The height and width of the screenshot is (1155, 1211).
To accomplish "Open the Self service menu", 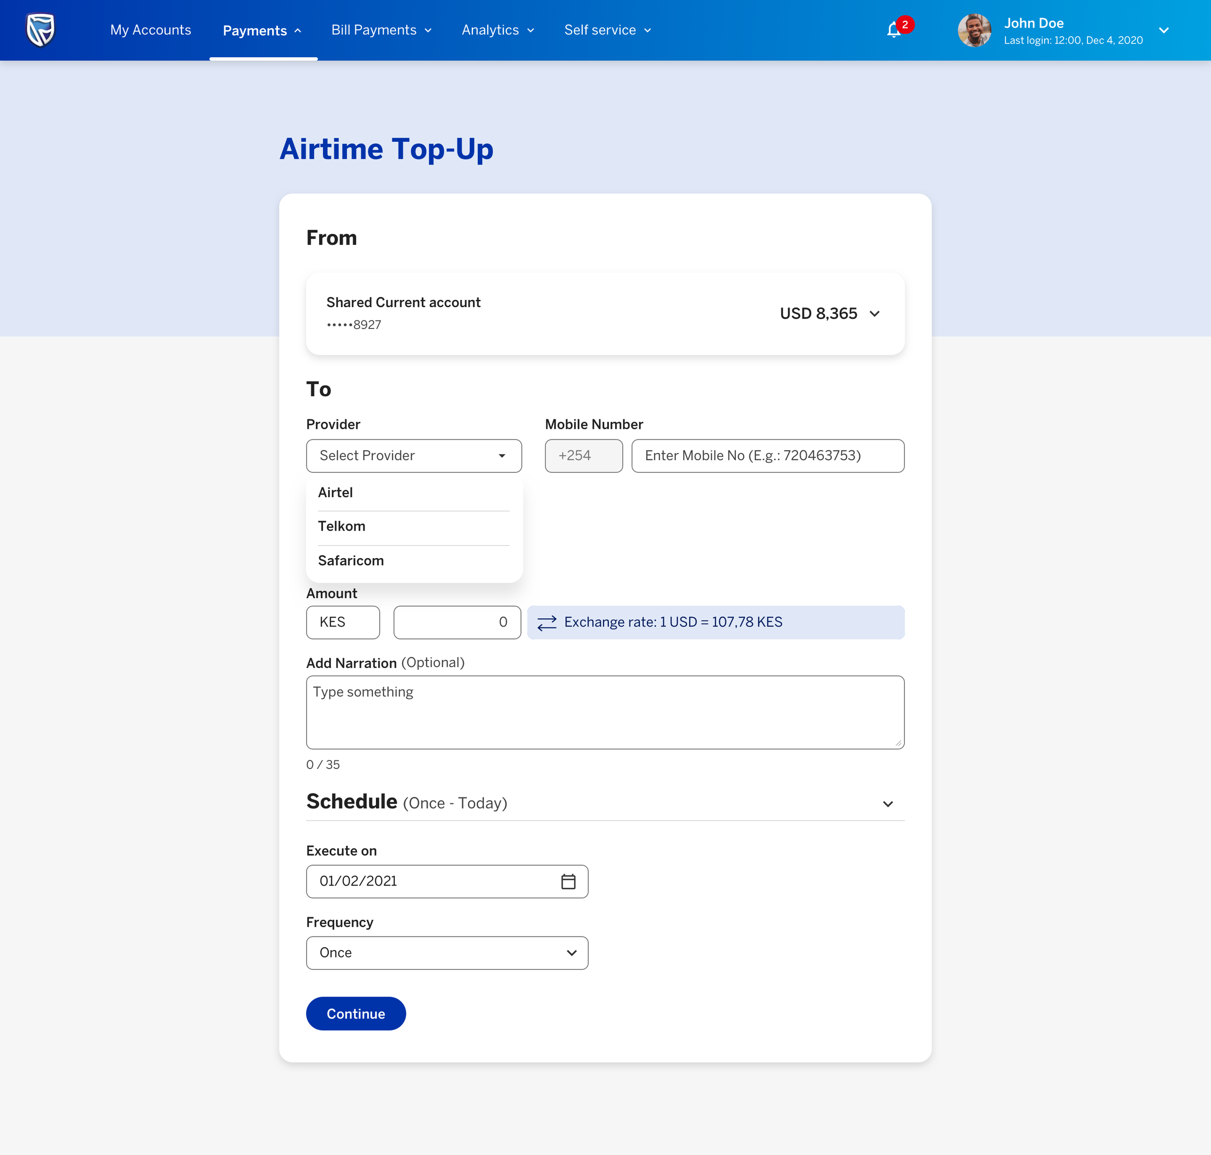I will [607, 30].
